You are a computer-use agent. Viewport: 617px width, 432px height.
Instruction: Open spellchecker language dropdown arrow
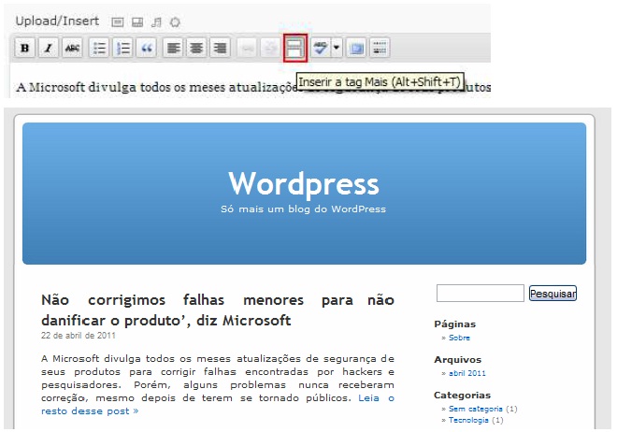click(x=337, y=48)
